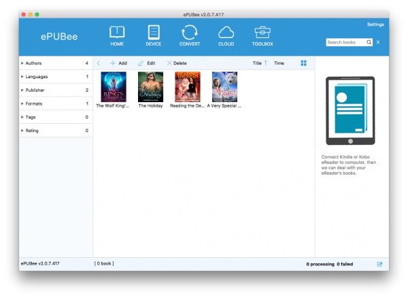Click the Rating count 0
Screen dimensions: 408x298
pos(87,131)
